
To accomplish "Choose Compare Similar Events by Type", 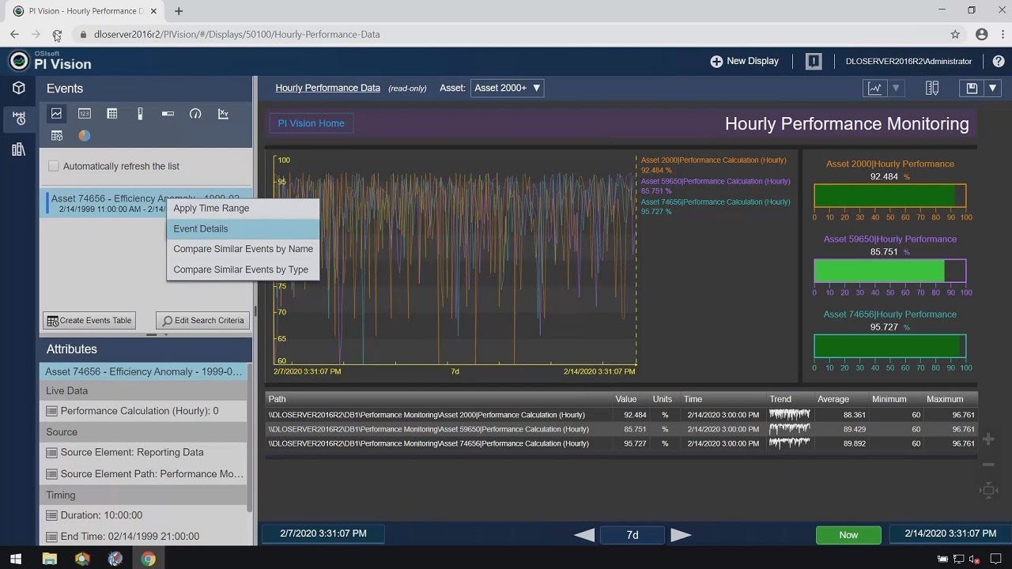I will 243,269.
